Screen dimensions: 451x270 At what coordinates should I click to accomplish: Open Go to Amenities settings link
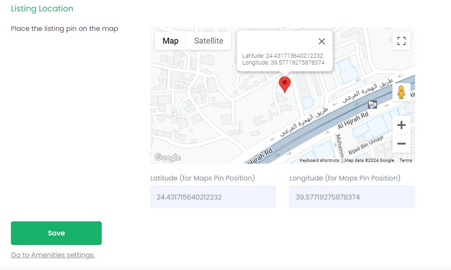pos(53,255)
